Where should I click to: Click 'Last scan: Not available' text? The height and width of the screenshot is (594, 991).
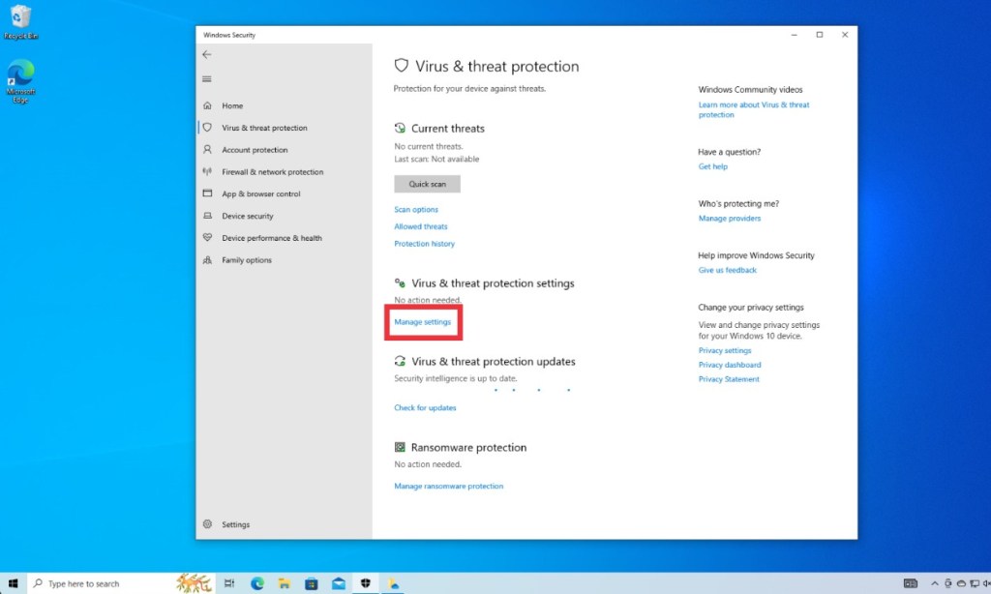point(436,160)
